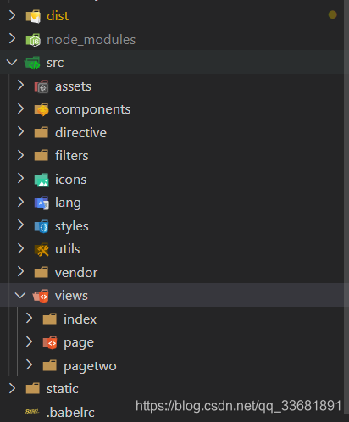Collapse the views folder chevron
The width and height of the screenshot is (349, 422).
(20, 295)
